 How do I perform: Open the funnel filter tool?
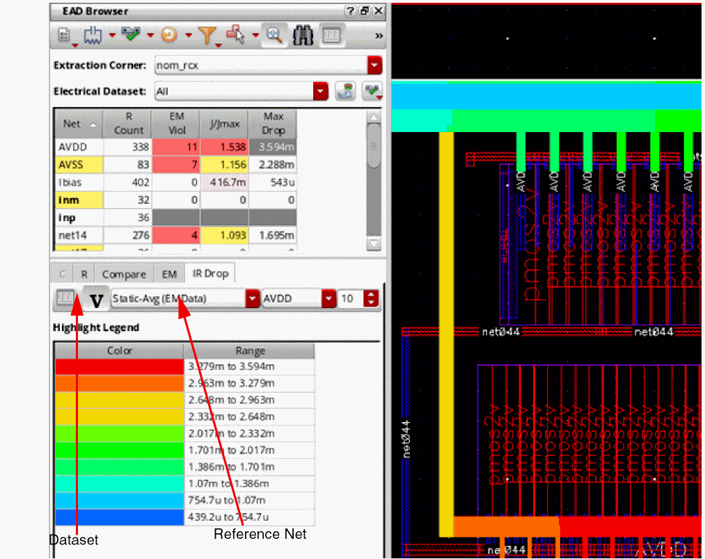[207, 35]
